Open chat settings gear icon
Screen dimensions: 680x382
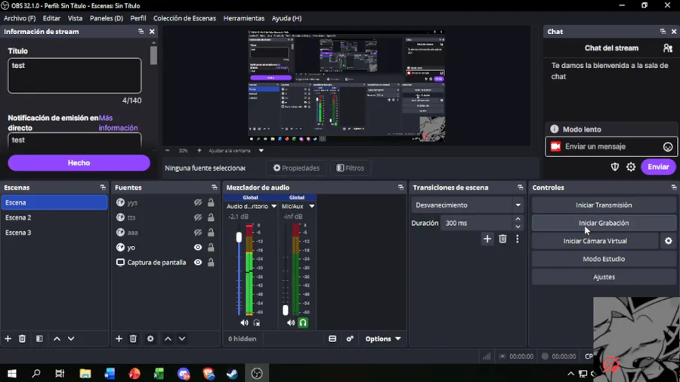[x=631, y=167]
